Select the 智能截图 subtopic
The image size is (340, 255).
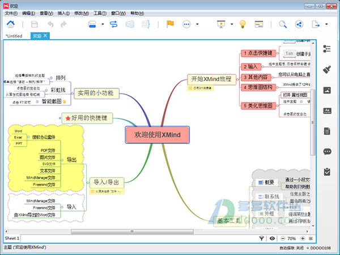tap(52, 101)
